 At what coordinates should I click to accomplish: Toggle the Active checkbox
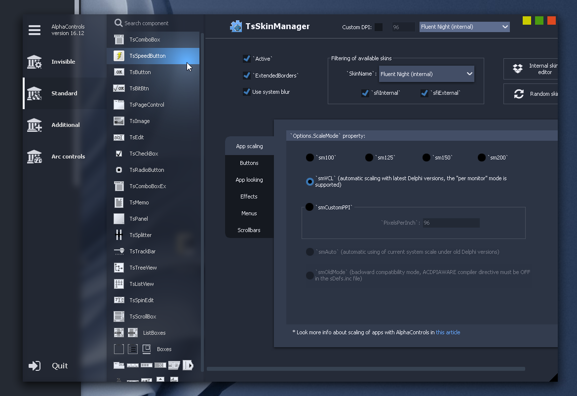247,59
